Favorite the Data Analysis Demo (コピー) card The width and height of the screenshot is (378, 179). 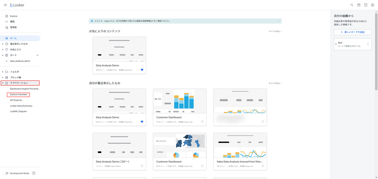(142, 166)
